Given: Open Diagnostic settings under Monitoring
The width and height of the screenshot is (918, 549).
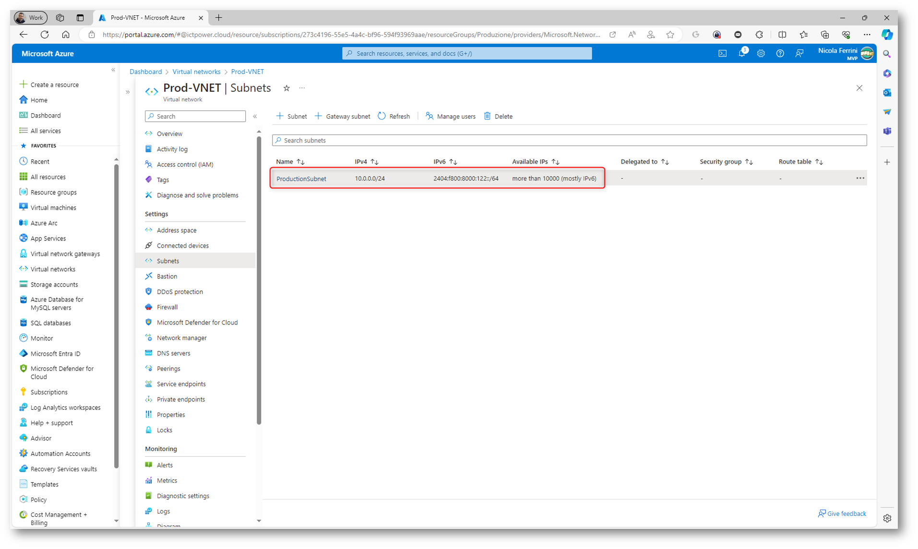Looking at the screenshot, I should tap(183, 496).
